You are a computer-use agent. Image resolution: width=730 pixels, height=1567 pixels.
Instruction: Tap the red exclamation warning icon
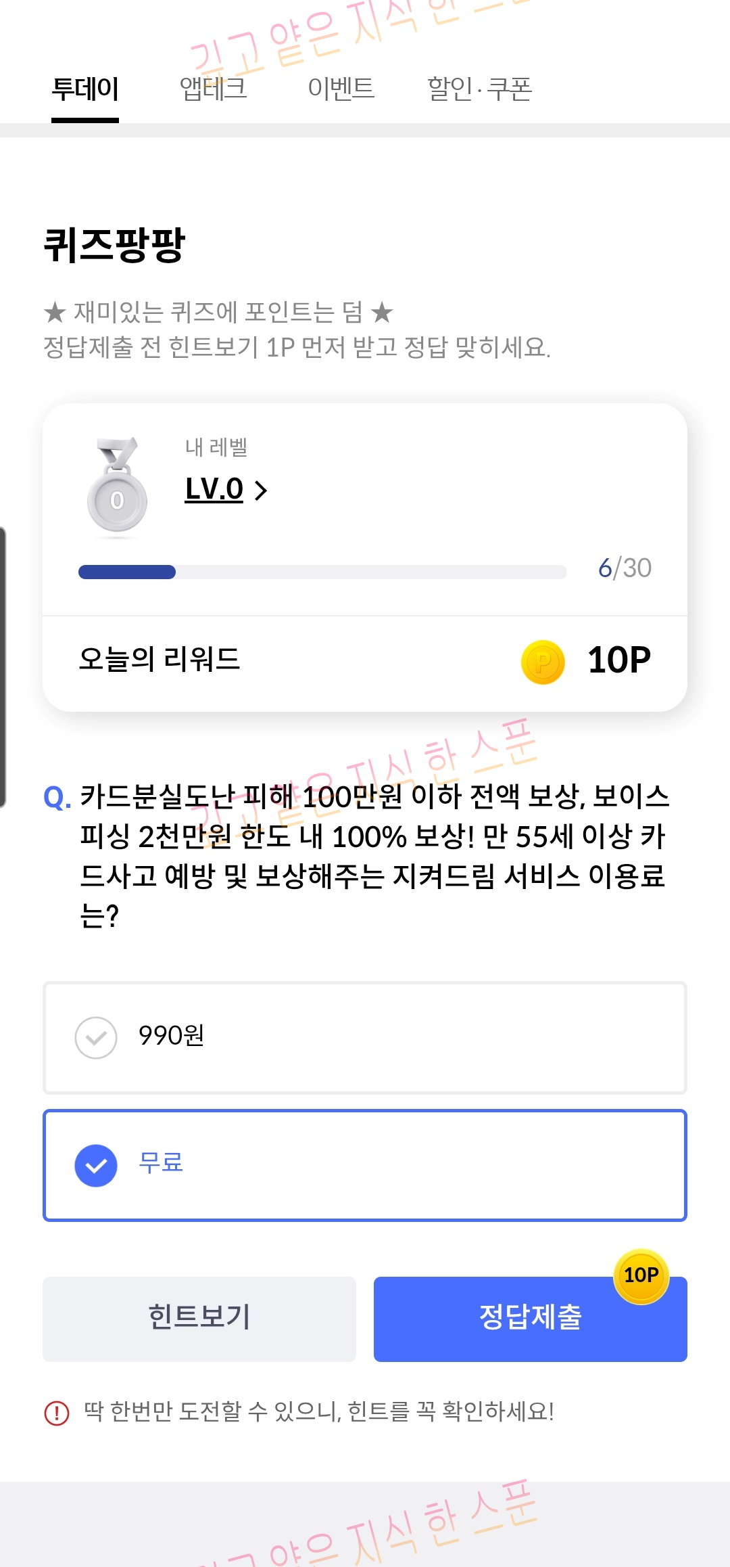pyautogui.click(x=57, y=1413)
